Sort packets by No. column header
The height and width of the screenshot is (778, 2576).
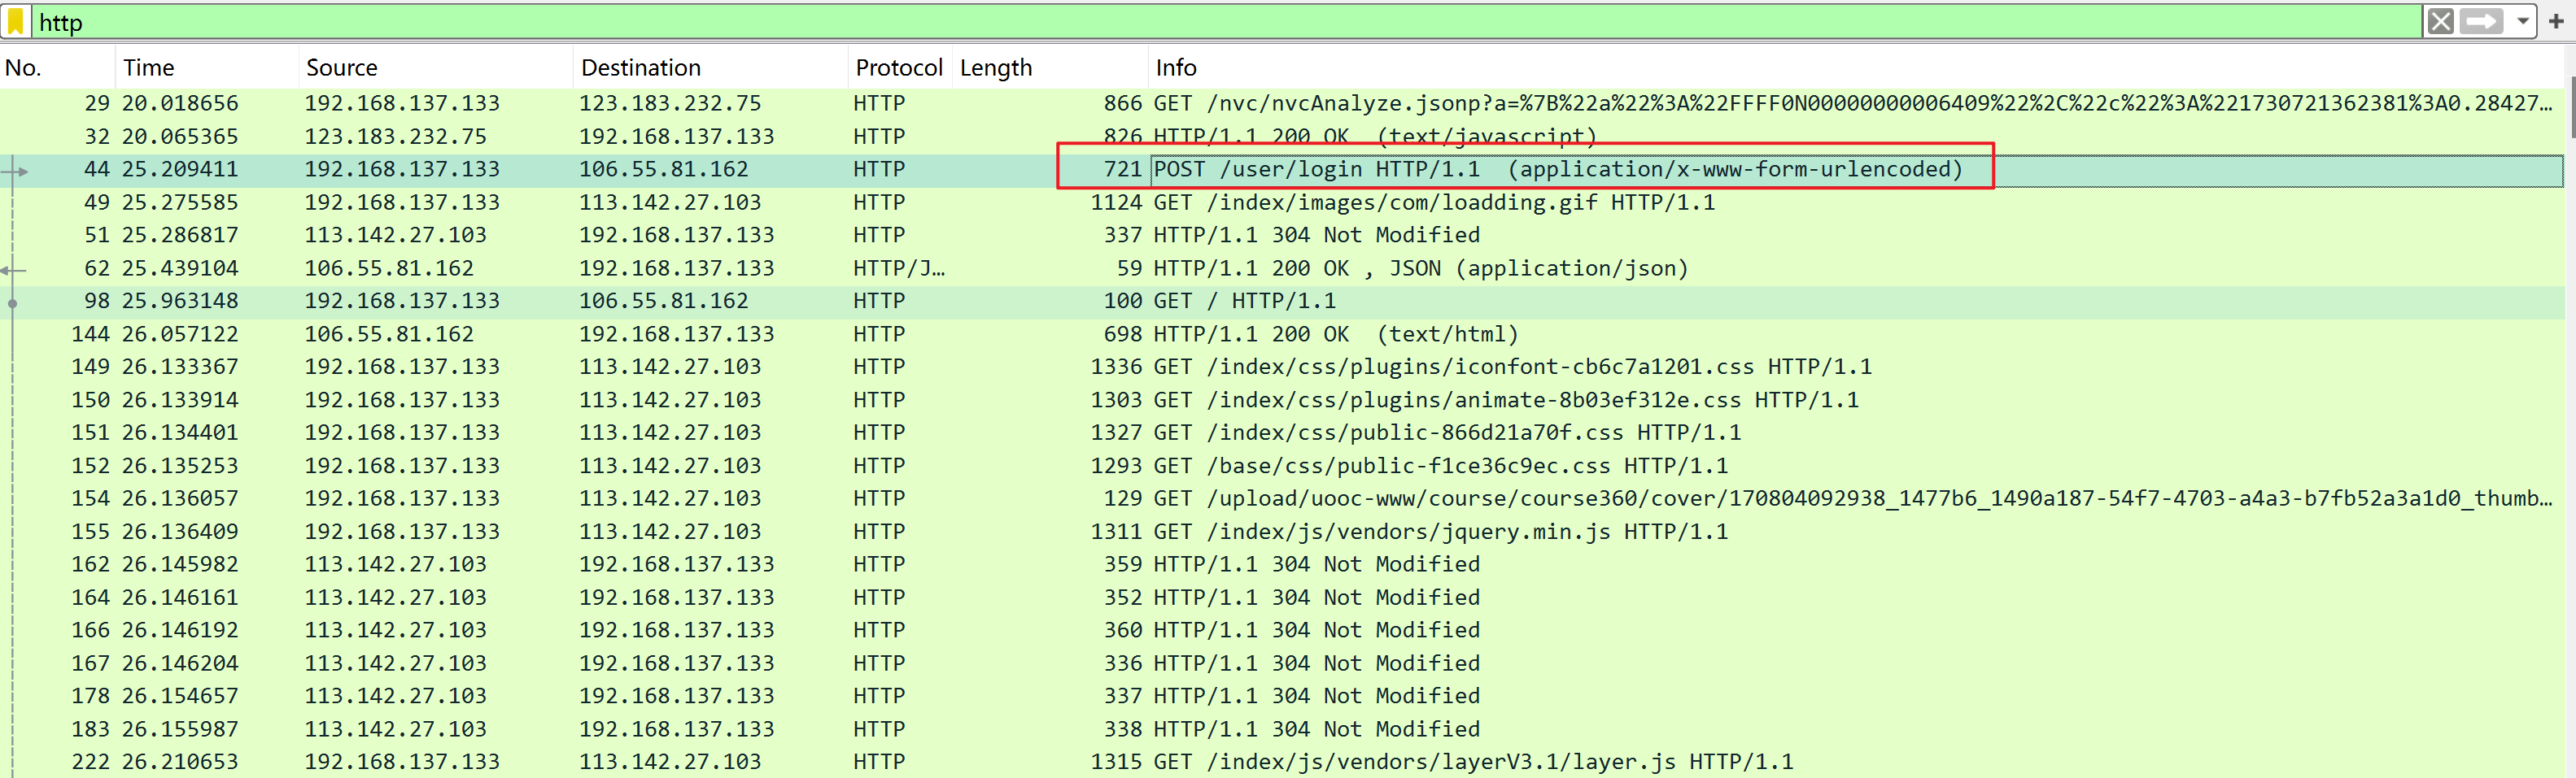click(x=57, y=67)
